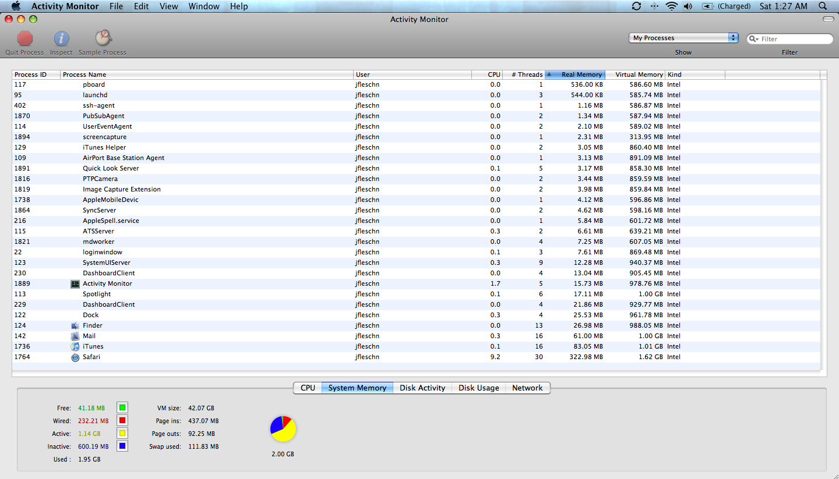Sort by the Real Memory column header

click(x=575, y=74)
